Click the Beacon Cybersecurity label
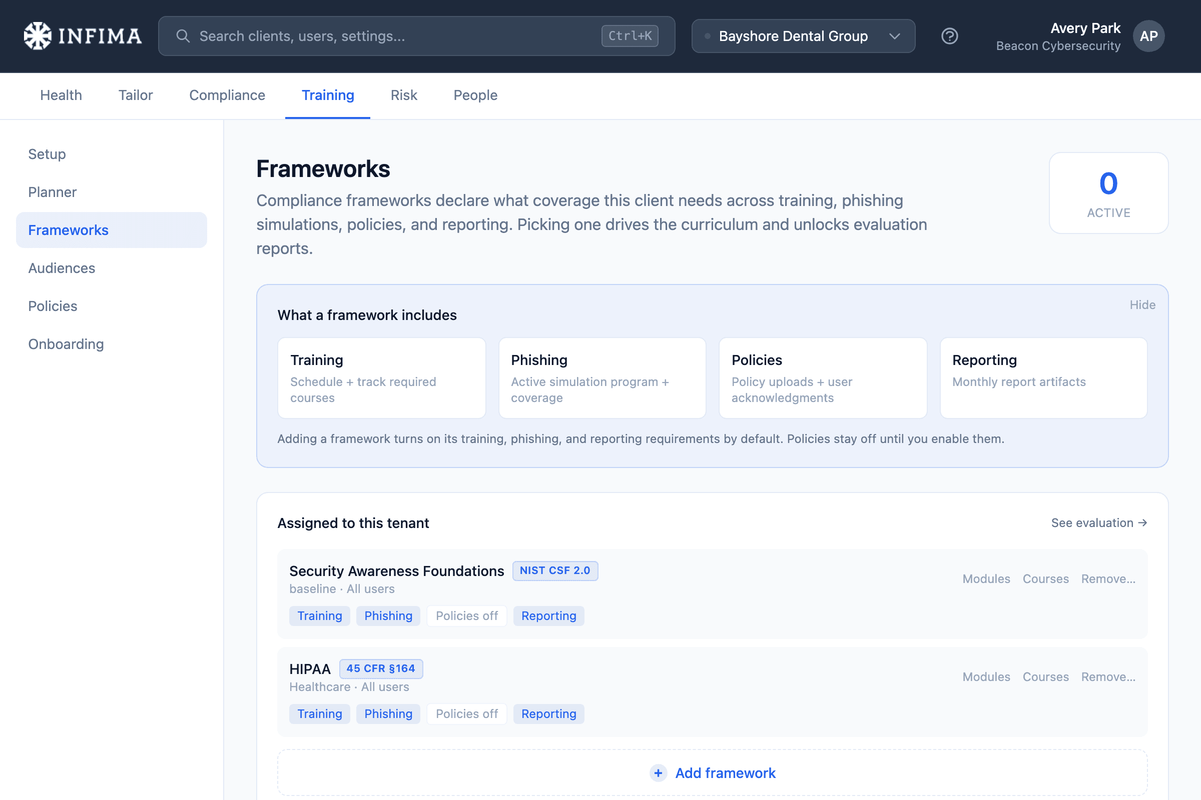Image resolution: width=1201 pixels, height=800 pixels. click(x=1058, y=46)
